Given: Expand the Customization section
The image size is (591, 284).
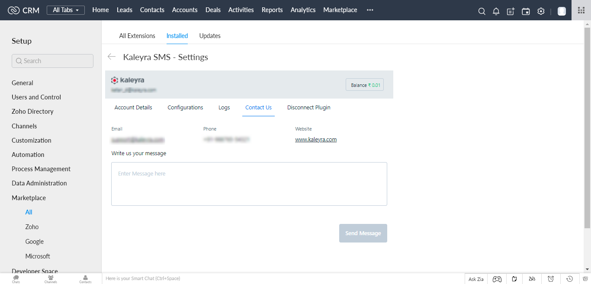Looking at the screenshot, I should coord(32,140).
